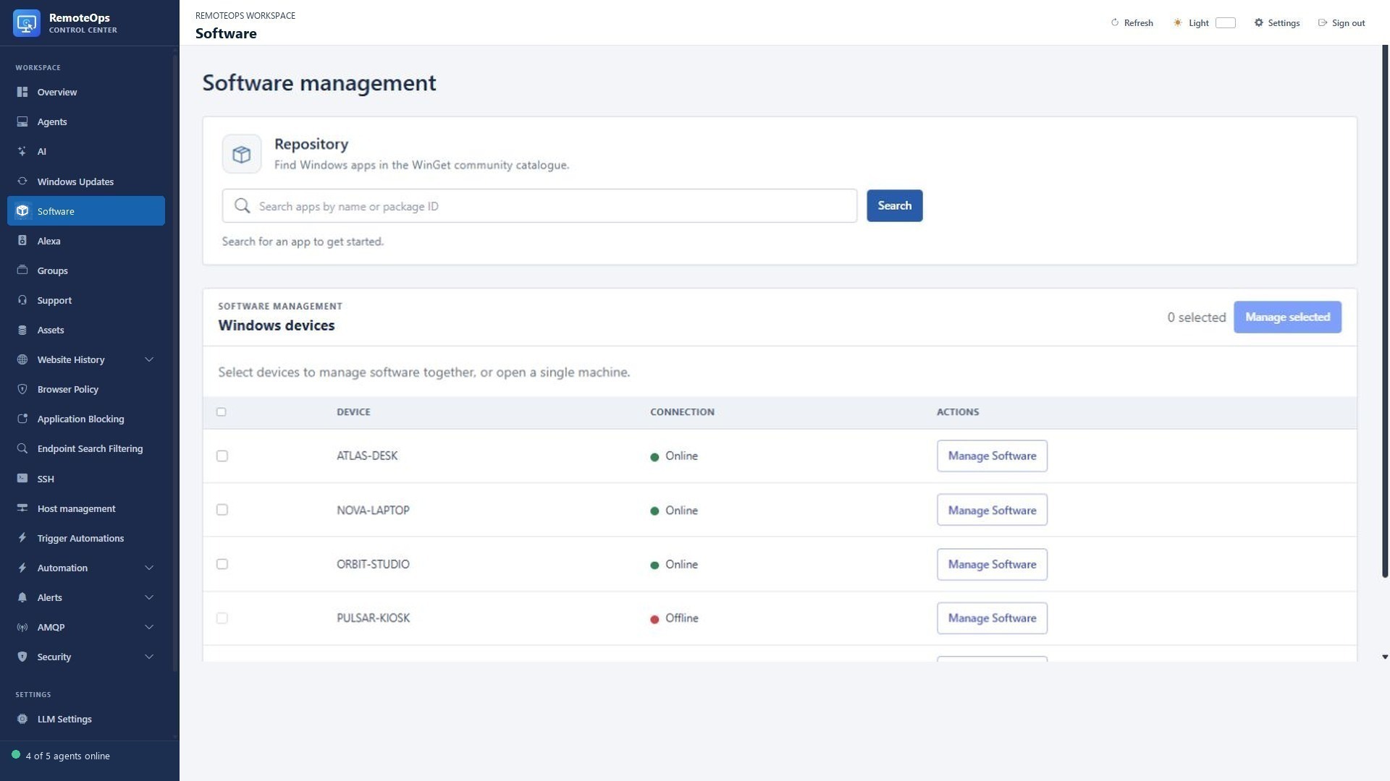Click the blue Search button

point(895,206)
